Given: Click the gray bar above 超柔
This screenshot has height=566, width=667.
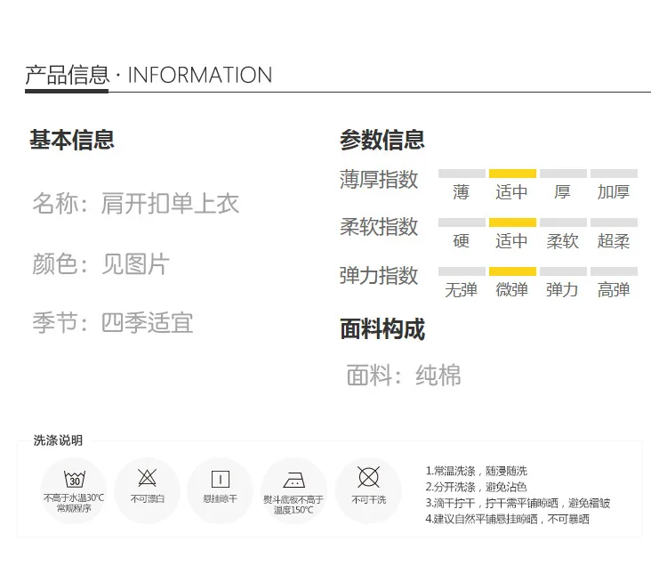Looking at the screenshot, I should [615, 222].
